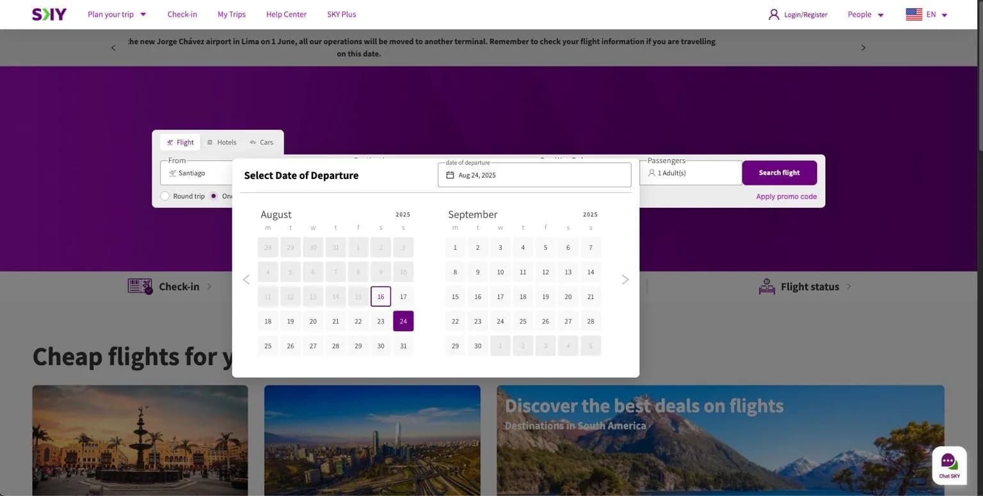
Task: Select the One way radio button
Action: click(214, 196)
